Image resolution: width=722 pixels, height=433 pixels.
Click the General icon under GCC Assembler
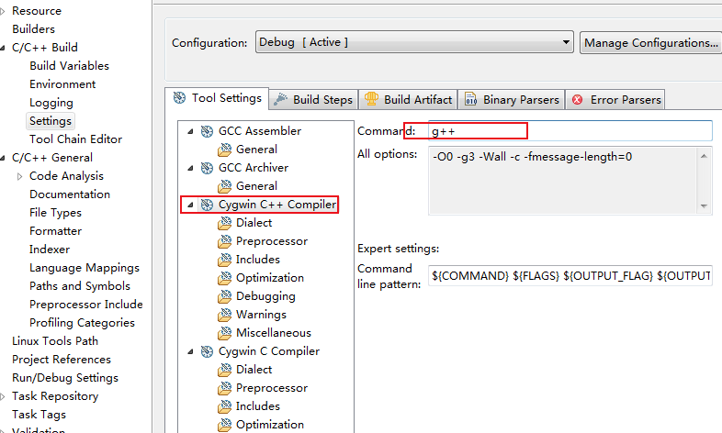click(224, 150)
